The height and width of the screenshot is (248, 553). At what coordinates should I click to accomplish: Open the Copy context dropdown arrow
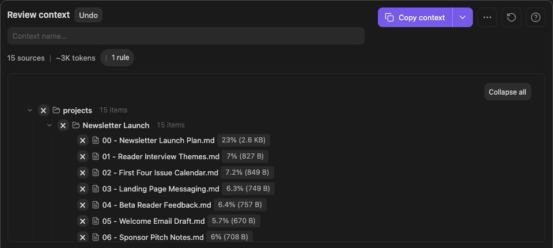coord(463,17)
